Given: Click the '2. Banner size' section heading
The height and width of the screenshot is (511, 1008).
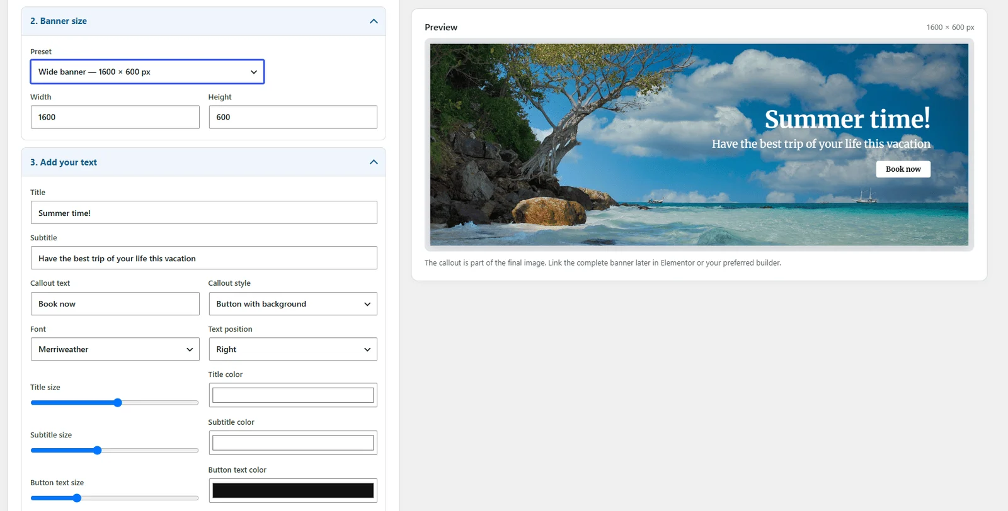Looking at the screenshot, I should click(x=59, y=21).
